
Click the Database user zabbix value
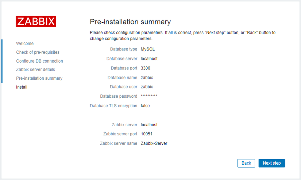point(147,87)
